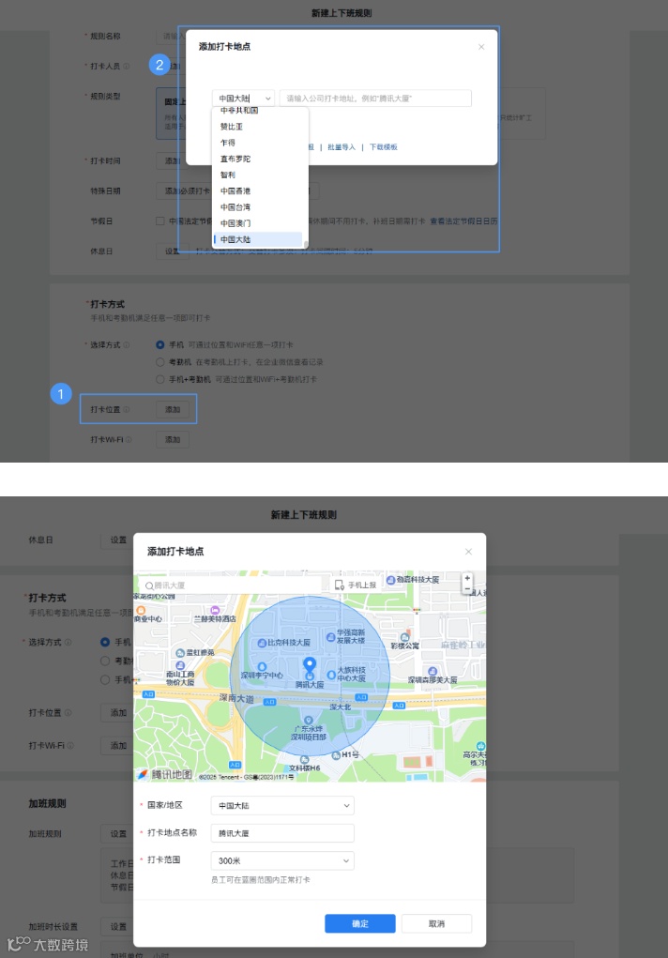Click the 设置 button beside 加班时长设置
This screenshot has width=668, height=958.
[x=118, y=926]
